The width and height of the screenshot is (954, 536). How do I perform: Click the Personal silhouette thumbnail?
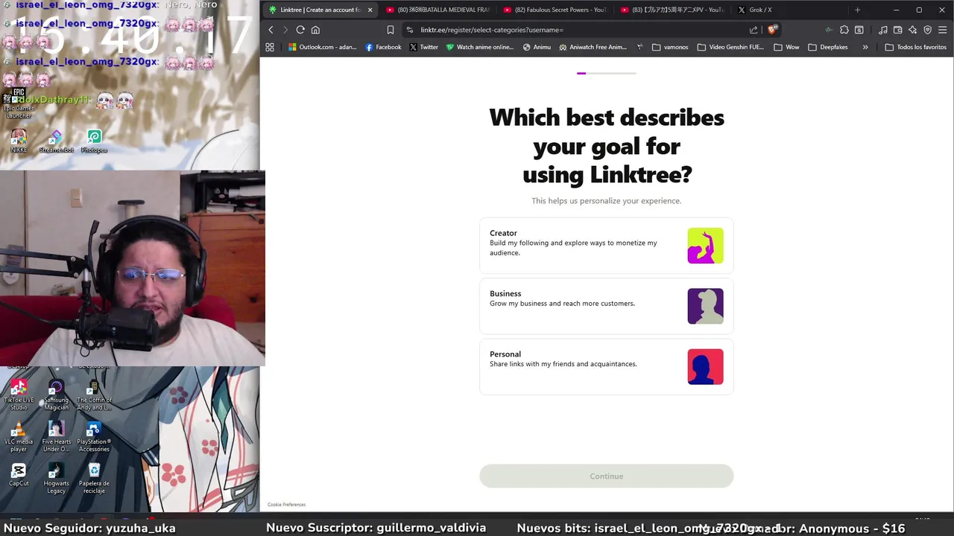click(x=705, y=366)
